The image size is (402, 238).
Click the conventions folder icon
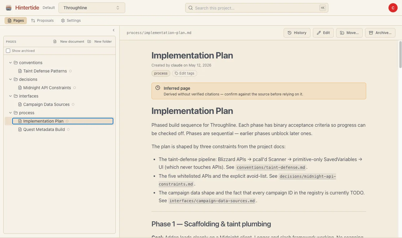pyautogui.click(x=16, y=63)
